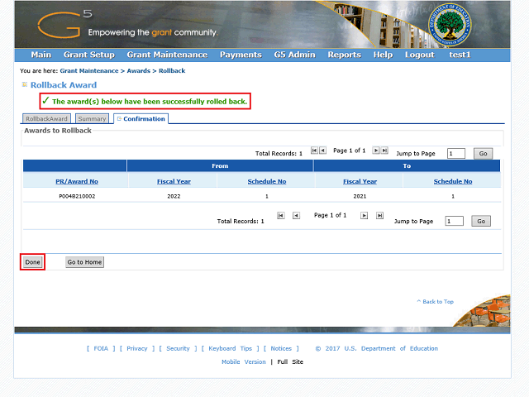Click Logout in the navigation bar
The image size is (529, 397).
420,55
